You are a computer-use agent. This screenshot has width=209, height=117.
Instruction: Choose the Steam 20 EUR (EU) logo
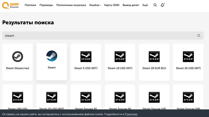point(154,56)
